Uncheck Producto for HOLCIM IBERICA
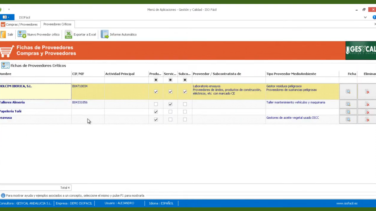The height and width of the screenshot is (211, 376). (x=156, y=92)
